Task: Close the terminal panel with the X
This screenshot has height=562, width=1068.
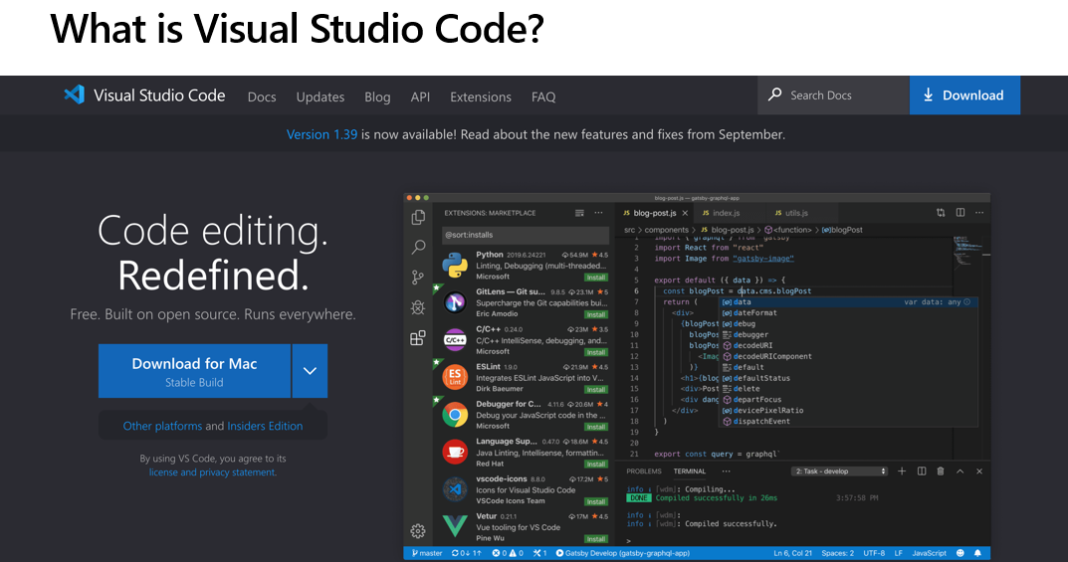Action: click(x=979, y=470)
